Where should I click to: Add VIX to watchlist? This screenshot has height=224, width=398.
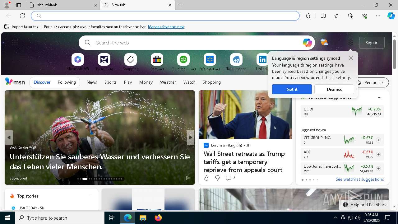(378, 154)
